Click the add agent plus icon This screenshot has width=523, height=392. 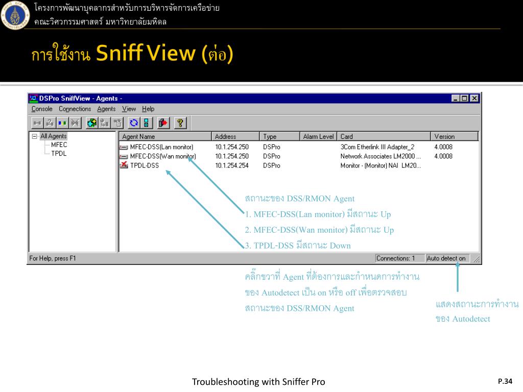tap(92, 123)
